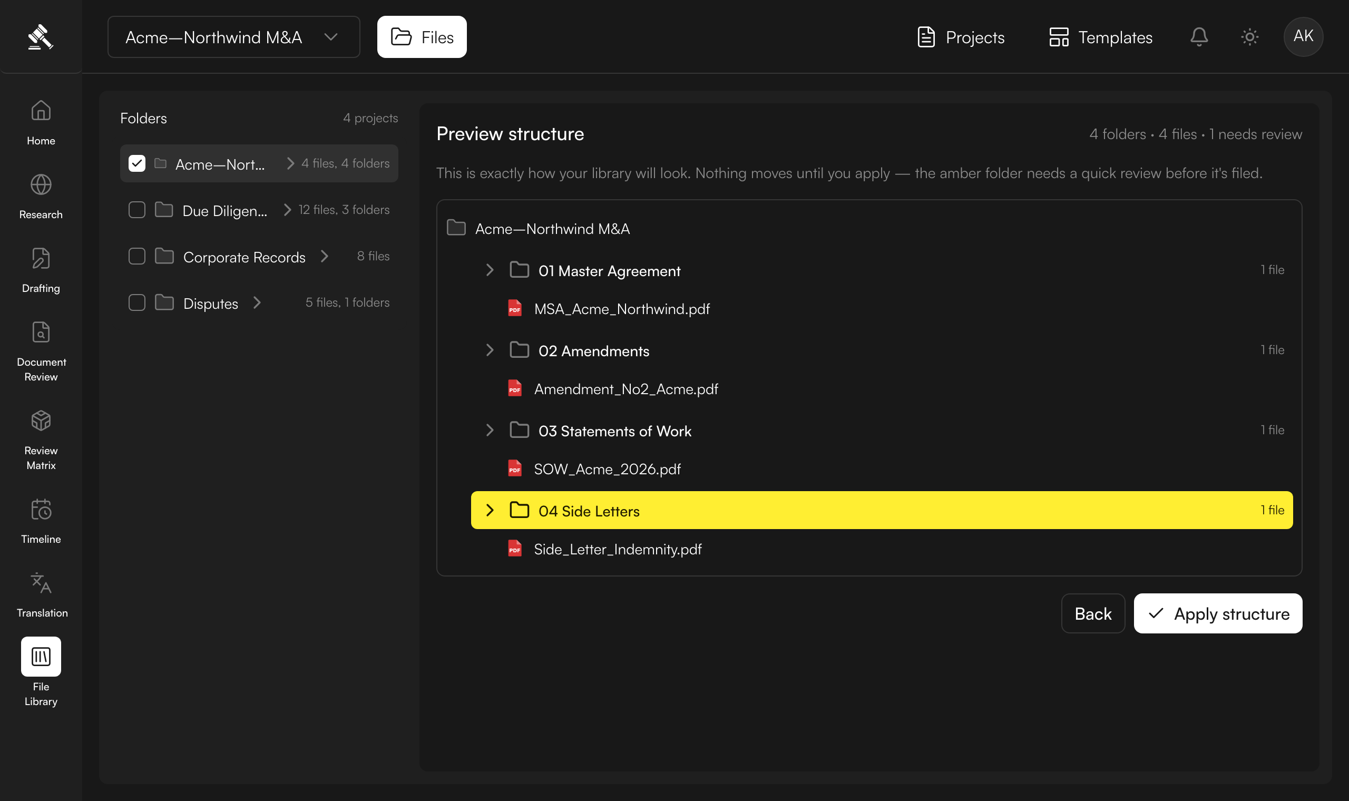Viewport: 1349px width, 801px height.
Task: Expand the Disputes chevron
Action: point(257,302)
